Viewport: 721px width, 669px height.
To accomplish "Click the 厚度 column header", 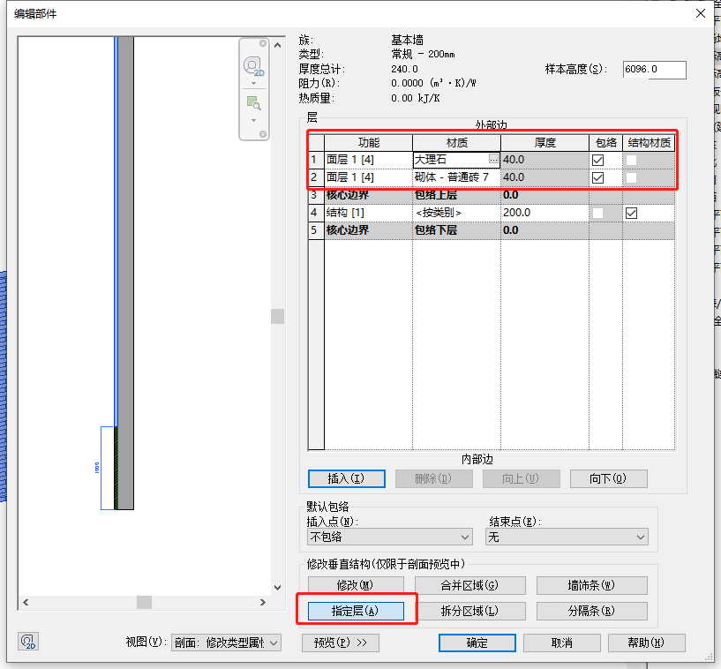I will [x=545, y=142].
